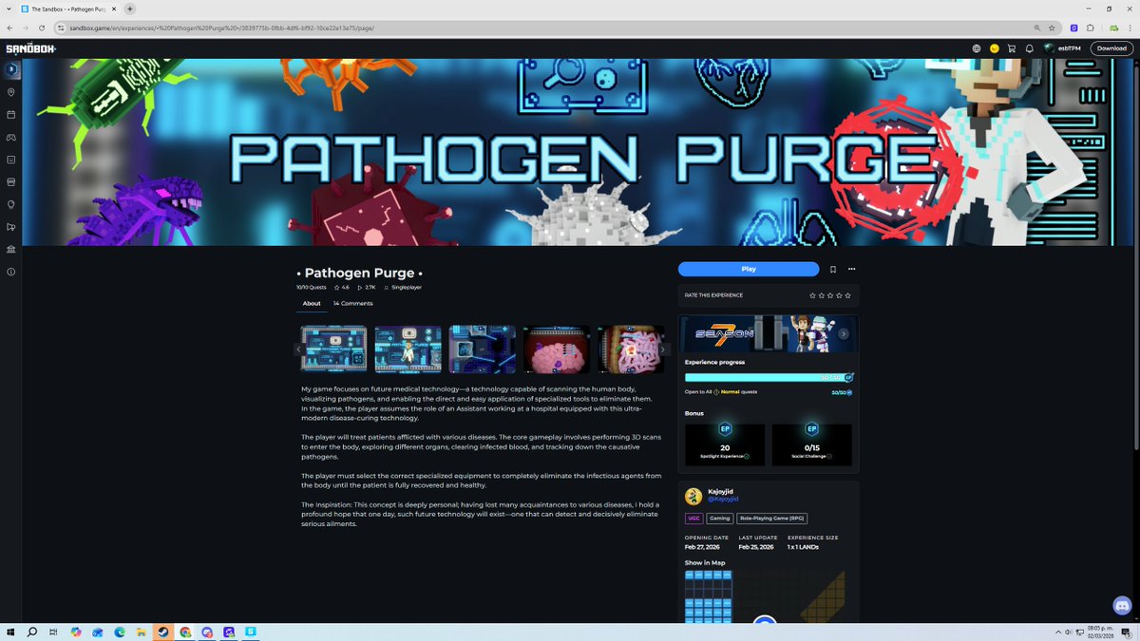
Task: Select the About tab
Action: tap(311, 303)
